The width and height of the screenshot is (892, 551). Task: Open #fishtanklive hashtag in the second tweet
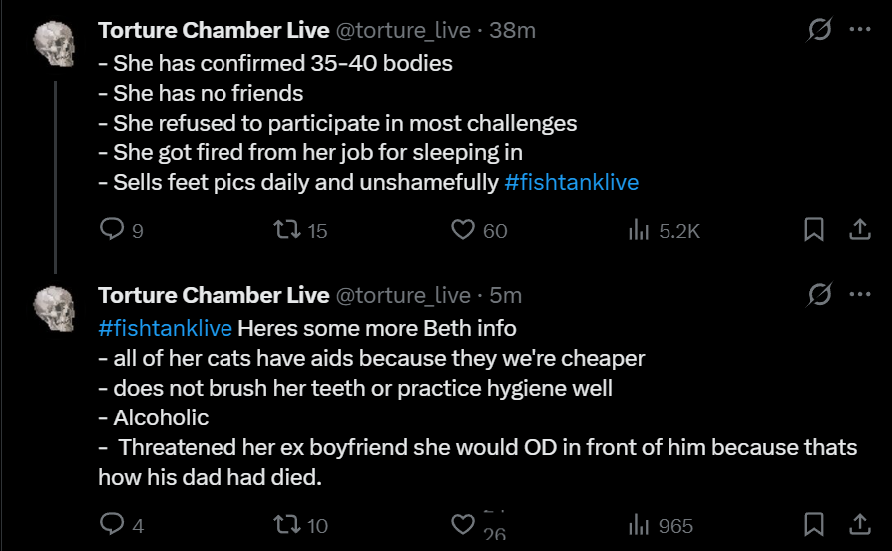tap(165, 328)
